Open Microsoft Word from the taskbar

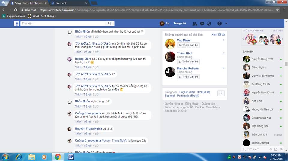(x=71, y=157)
